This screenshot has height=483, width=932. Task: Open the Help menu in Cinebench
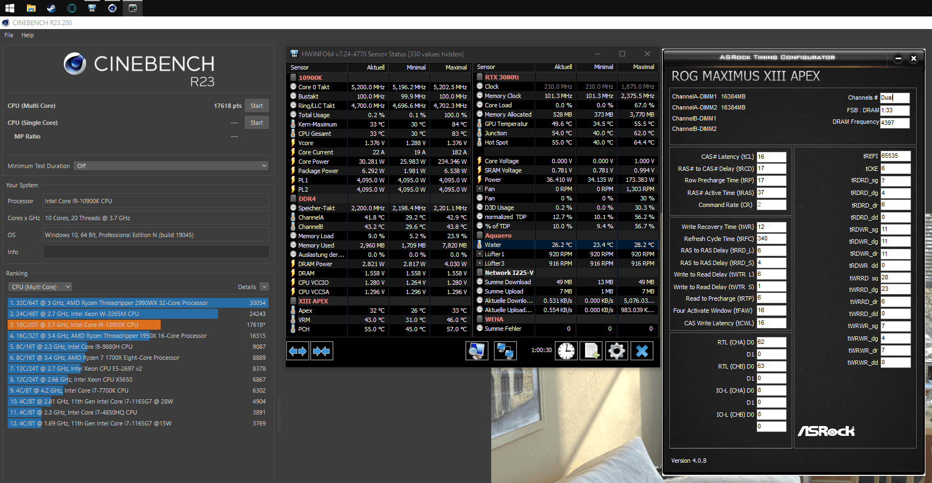[27, 35]
